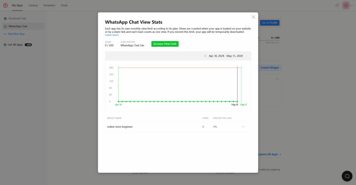Click the Get All Apps icon
This screenshot has width=356, height=185.
[x=5, y=45]
